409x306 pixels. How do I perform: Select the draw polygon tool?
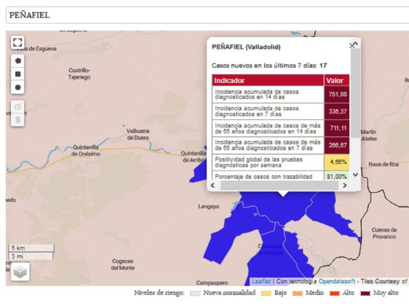tap(18, 61)
